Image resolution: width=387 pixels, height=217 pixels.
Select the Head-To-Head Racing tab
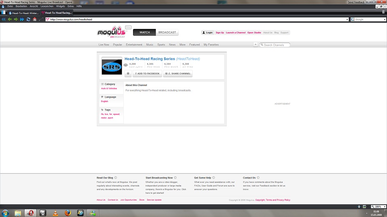(x=56, y=13)
